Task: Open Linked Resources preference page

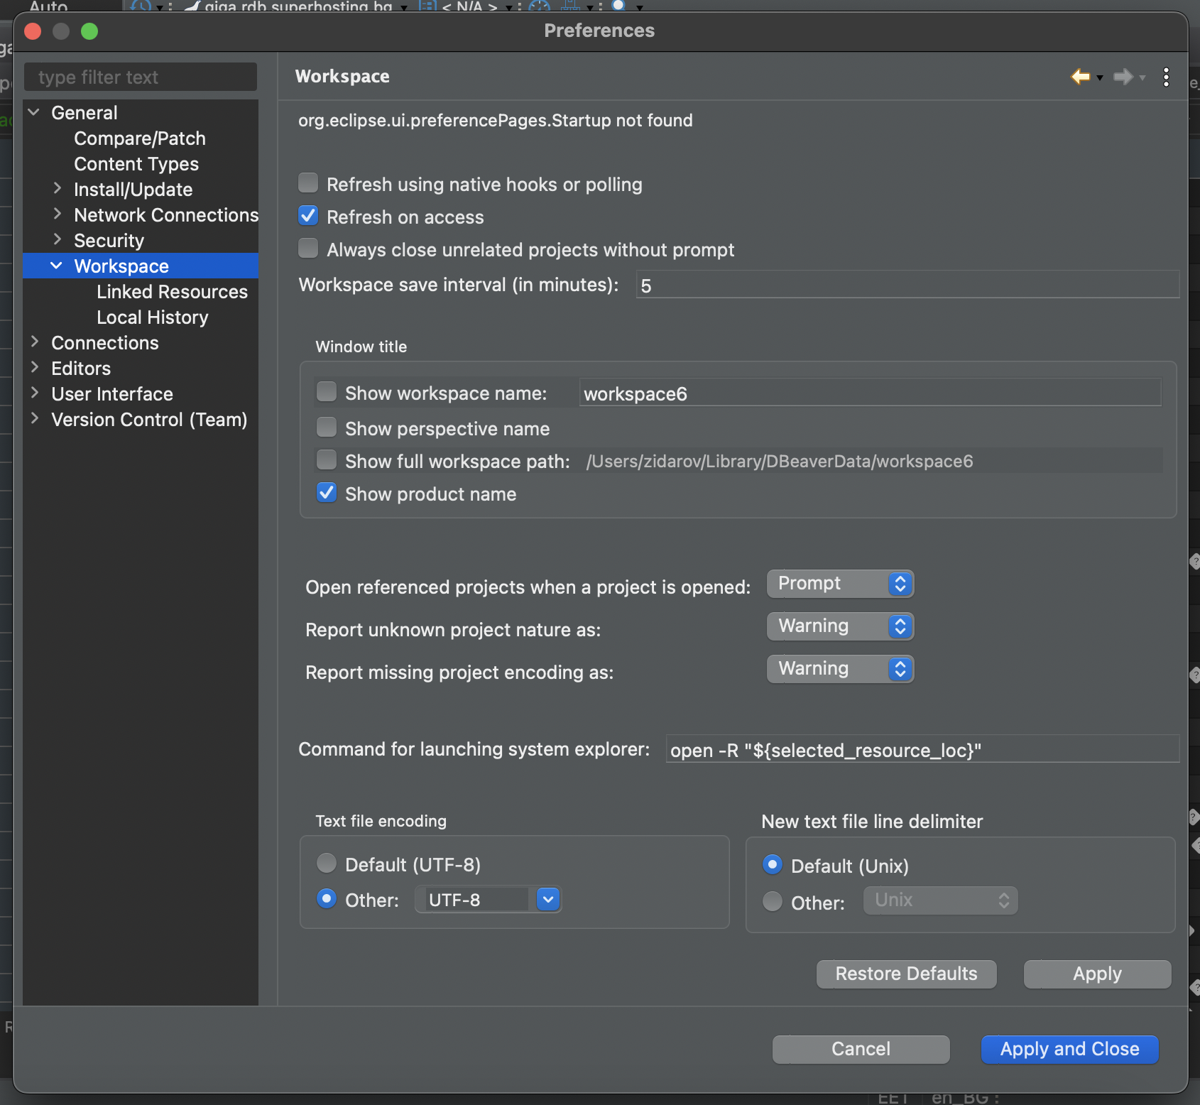Action: point(173,292)
